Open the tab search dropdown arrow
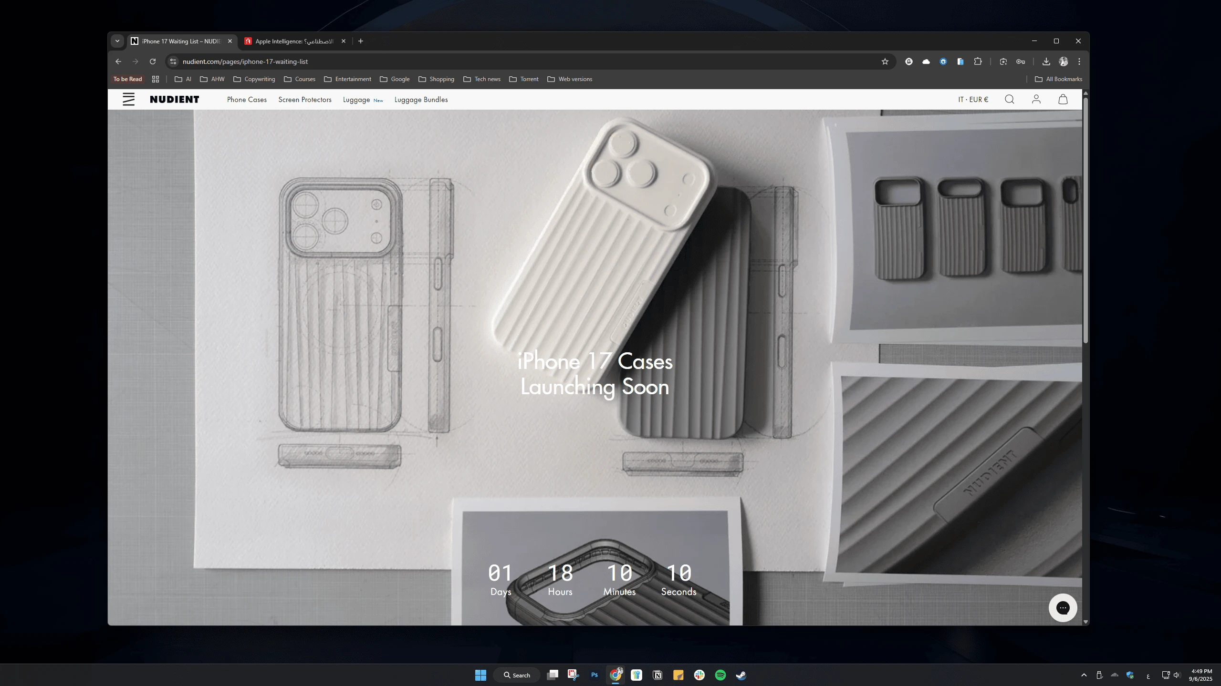Image resolution: width=1221 pixels, height=686 pixels. (117, 41)
